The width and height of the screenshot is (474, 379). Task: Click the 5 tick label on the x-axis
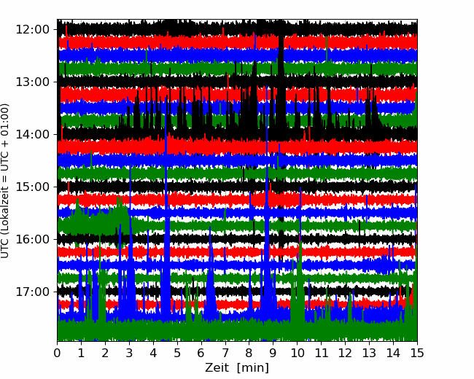point(177,353)
